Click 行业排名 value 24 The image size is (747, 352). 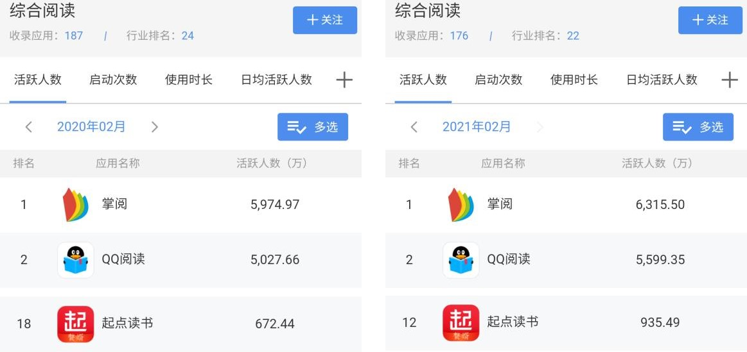point(188,36)
